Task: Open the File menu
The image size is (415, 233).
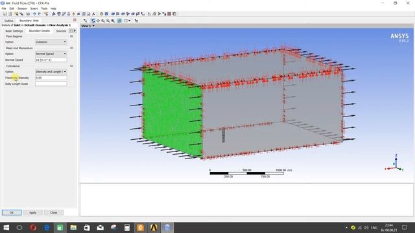Action: 4,8
